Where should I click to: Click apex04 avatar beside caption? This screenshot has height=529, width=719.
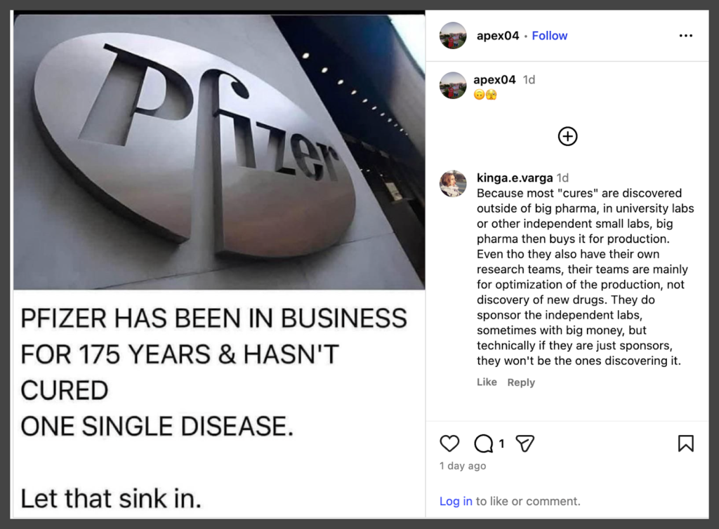(x=453, y=86)
